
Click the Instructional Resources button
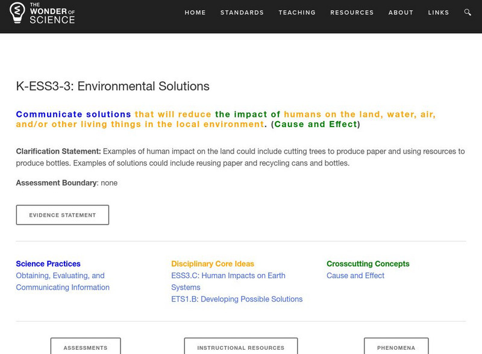[241, 347]
